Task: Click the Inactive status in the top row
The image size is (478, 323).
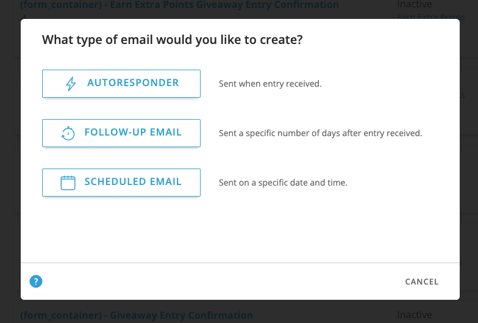Action: pyautogui.click(x=415, y=5)
